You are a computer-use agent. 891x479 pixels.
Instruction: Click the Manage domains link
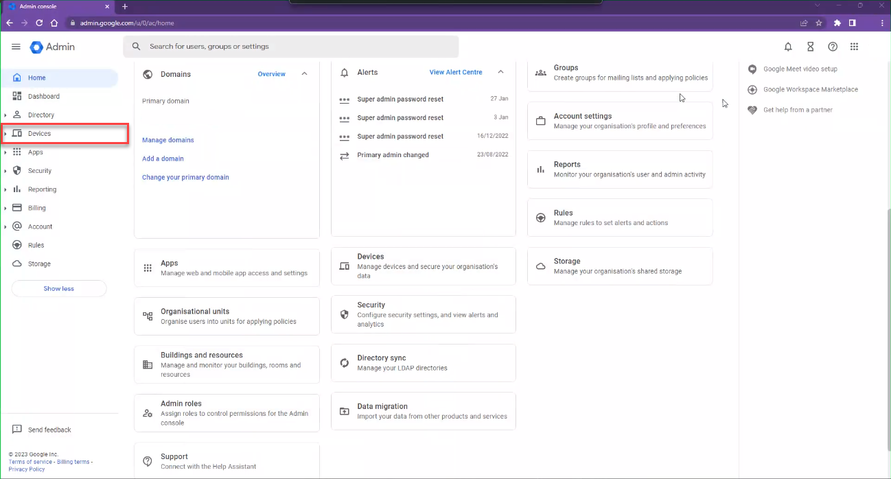coord(167,140)
